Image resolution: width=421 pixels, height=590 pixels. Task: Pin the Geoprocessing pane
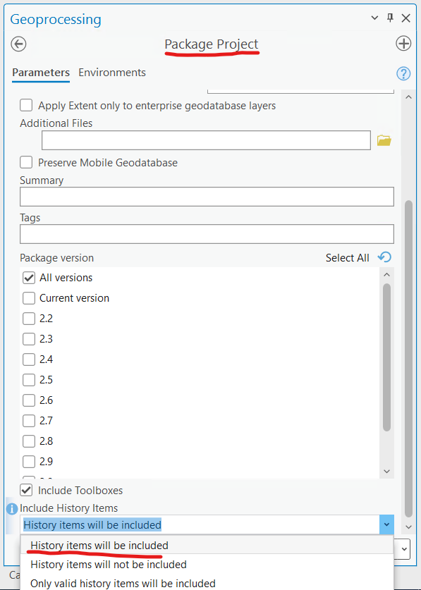click(x=389, y=18)
